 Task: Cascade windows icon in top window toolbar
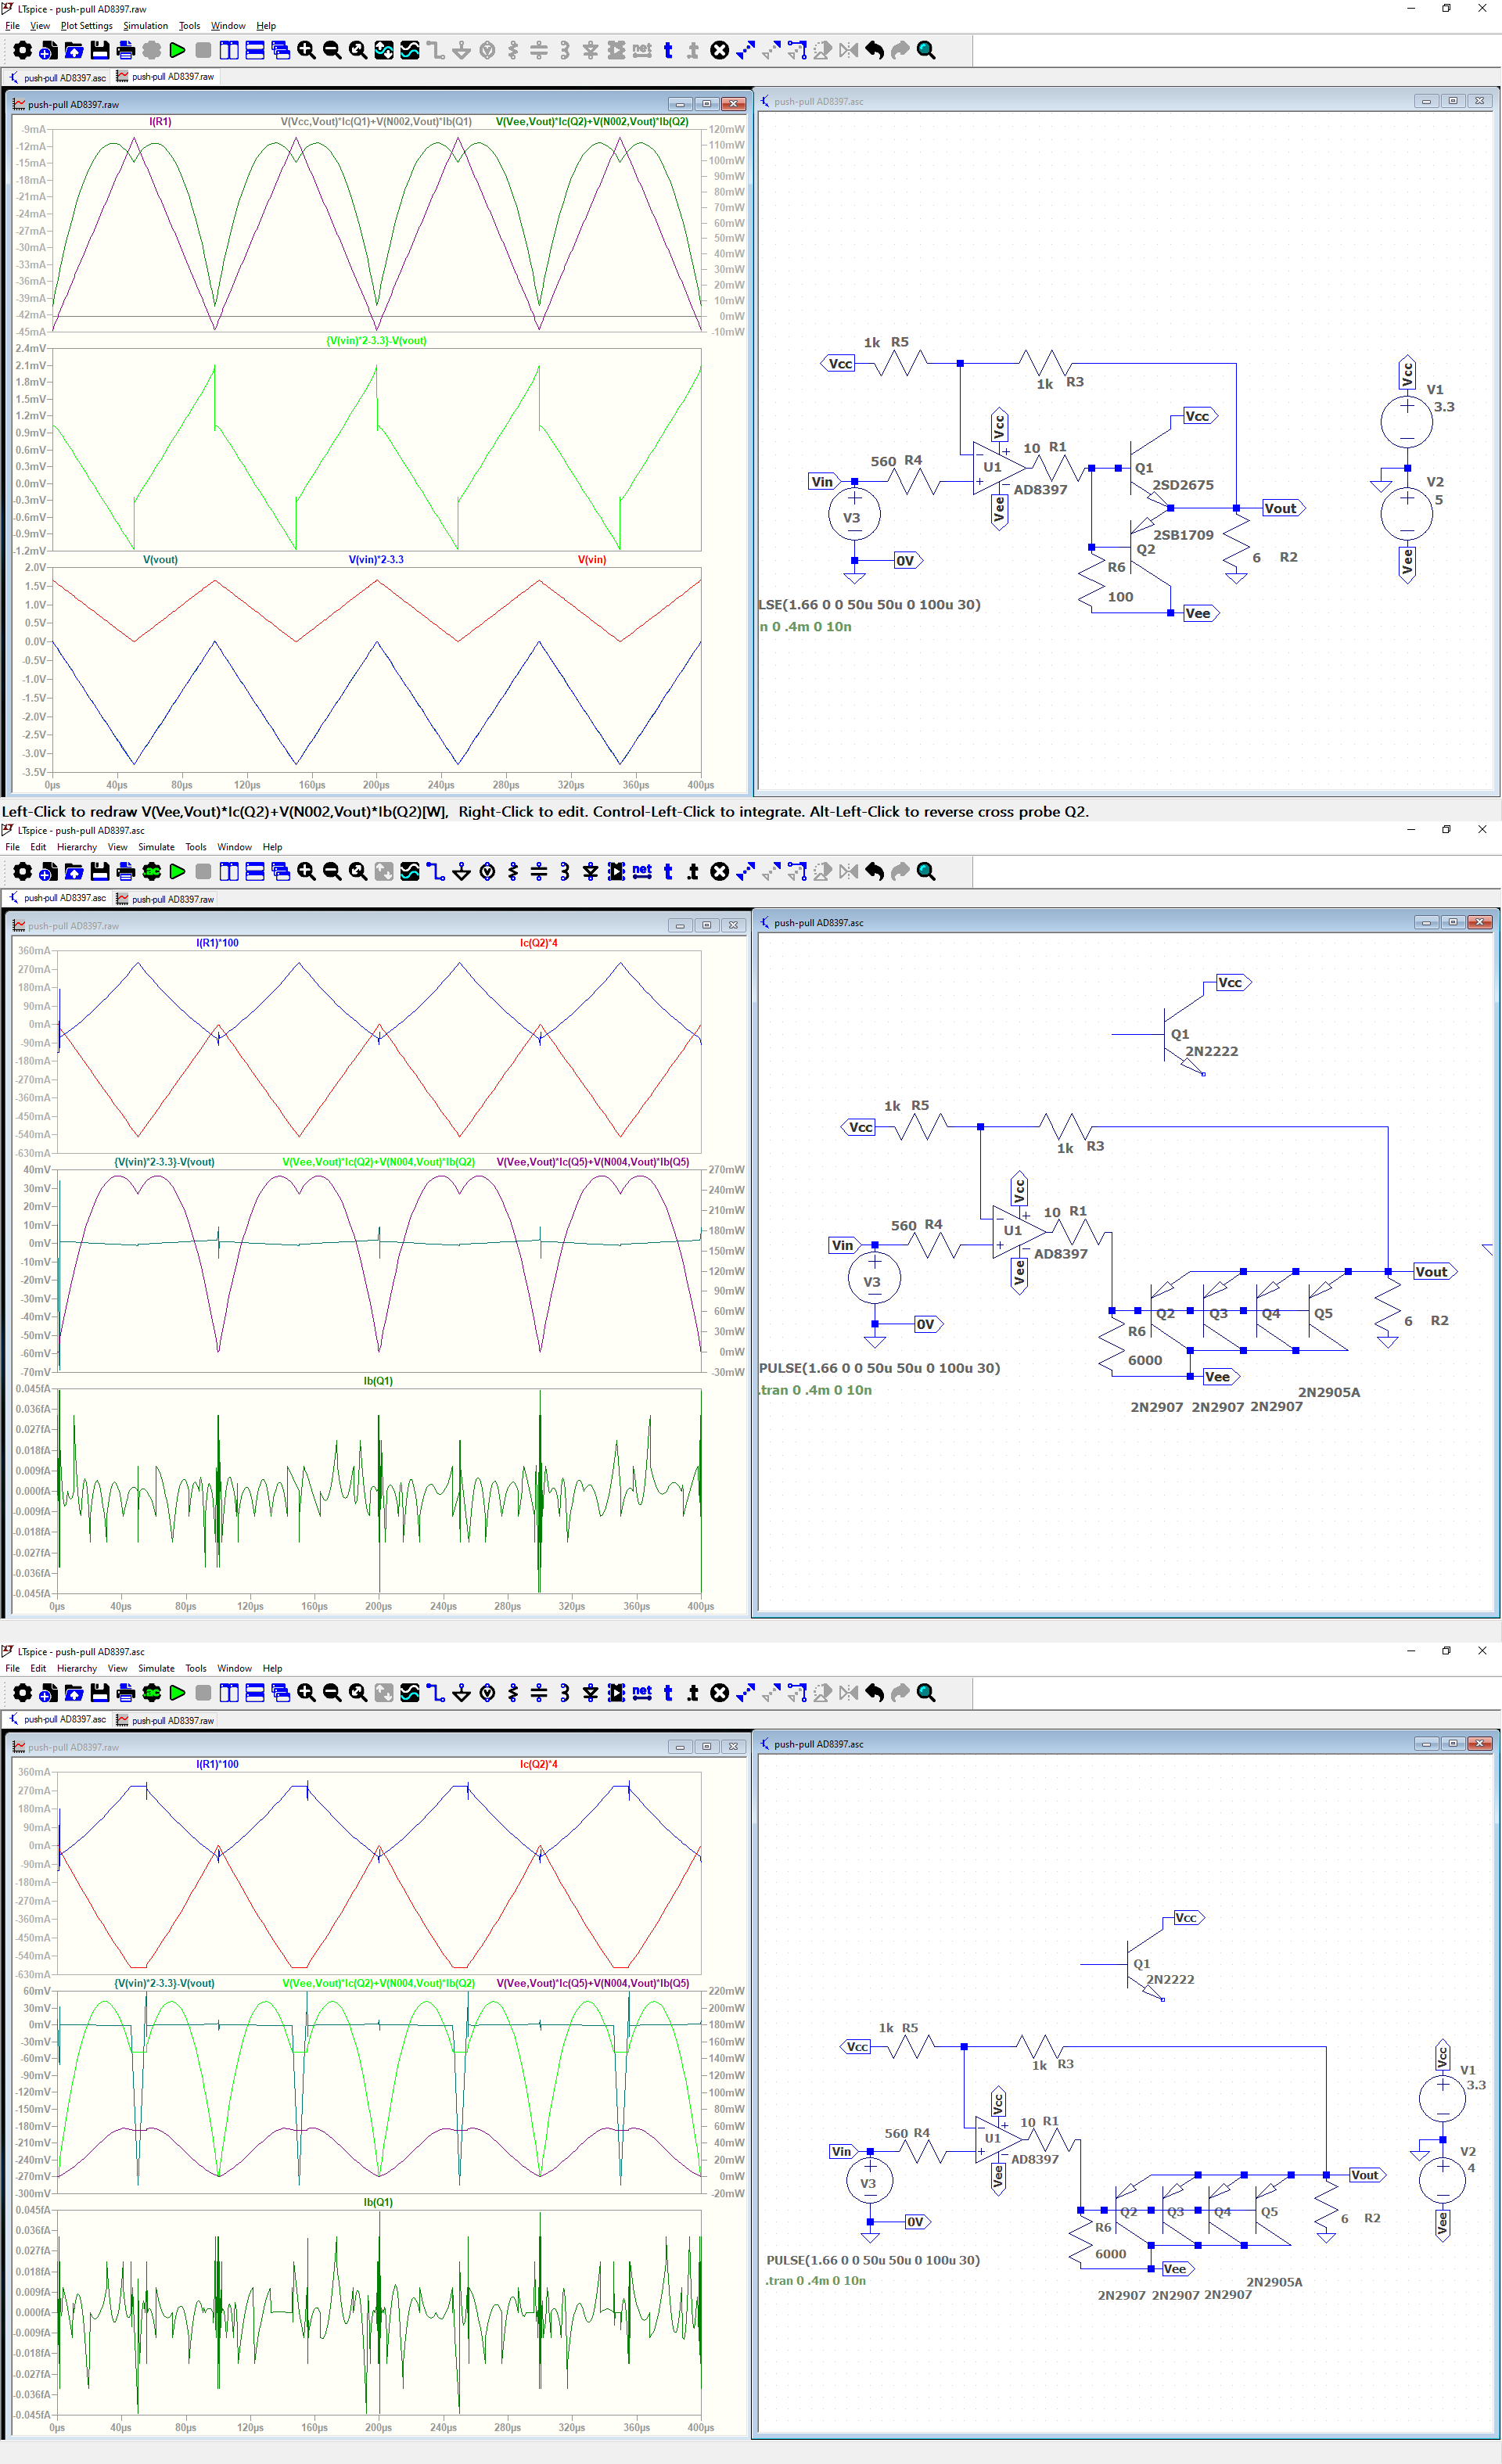point(281,50)
